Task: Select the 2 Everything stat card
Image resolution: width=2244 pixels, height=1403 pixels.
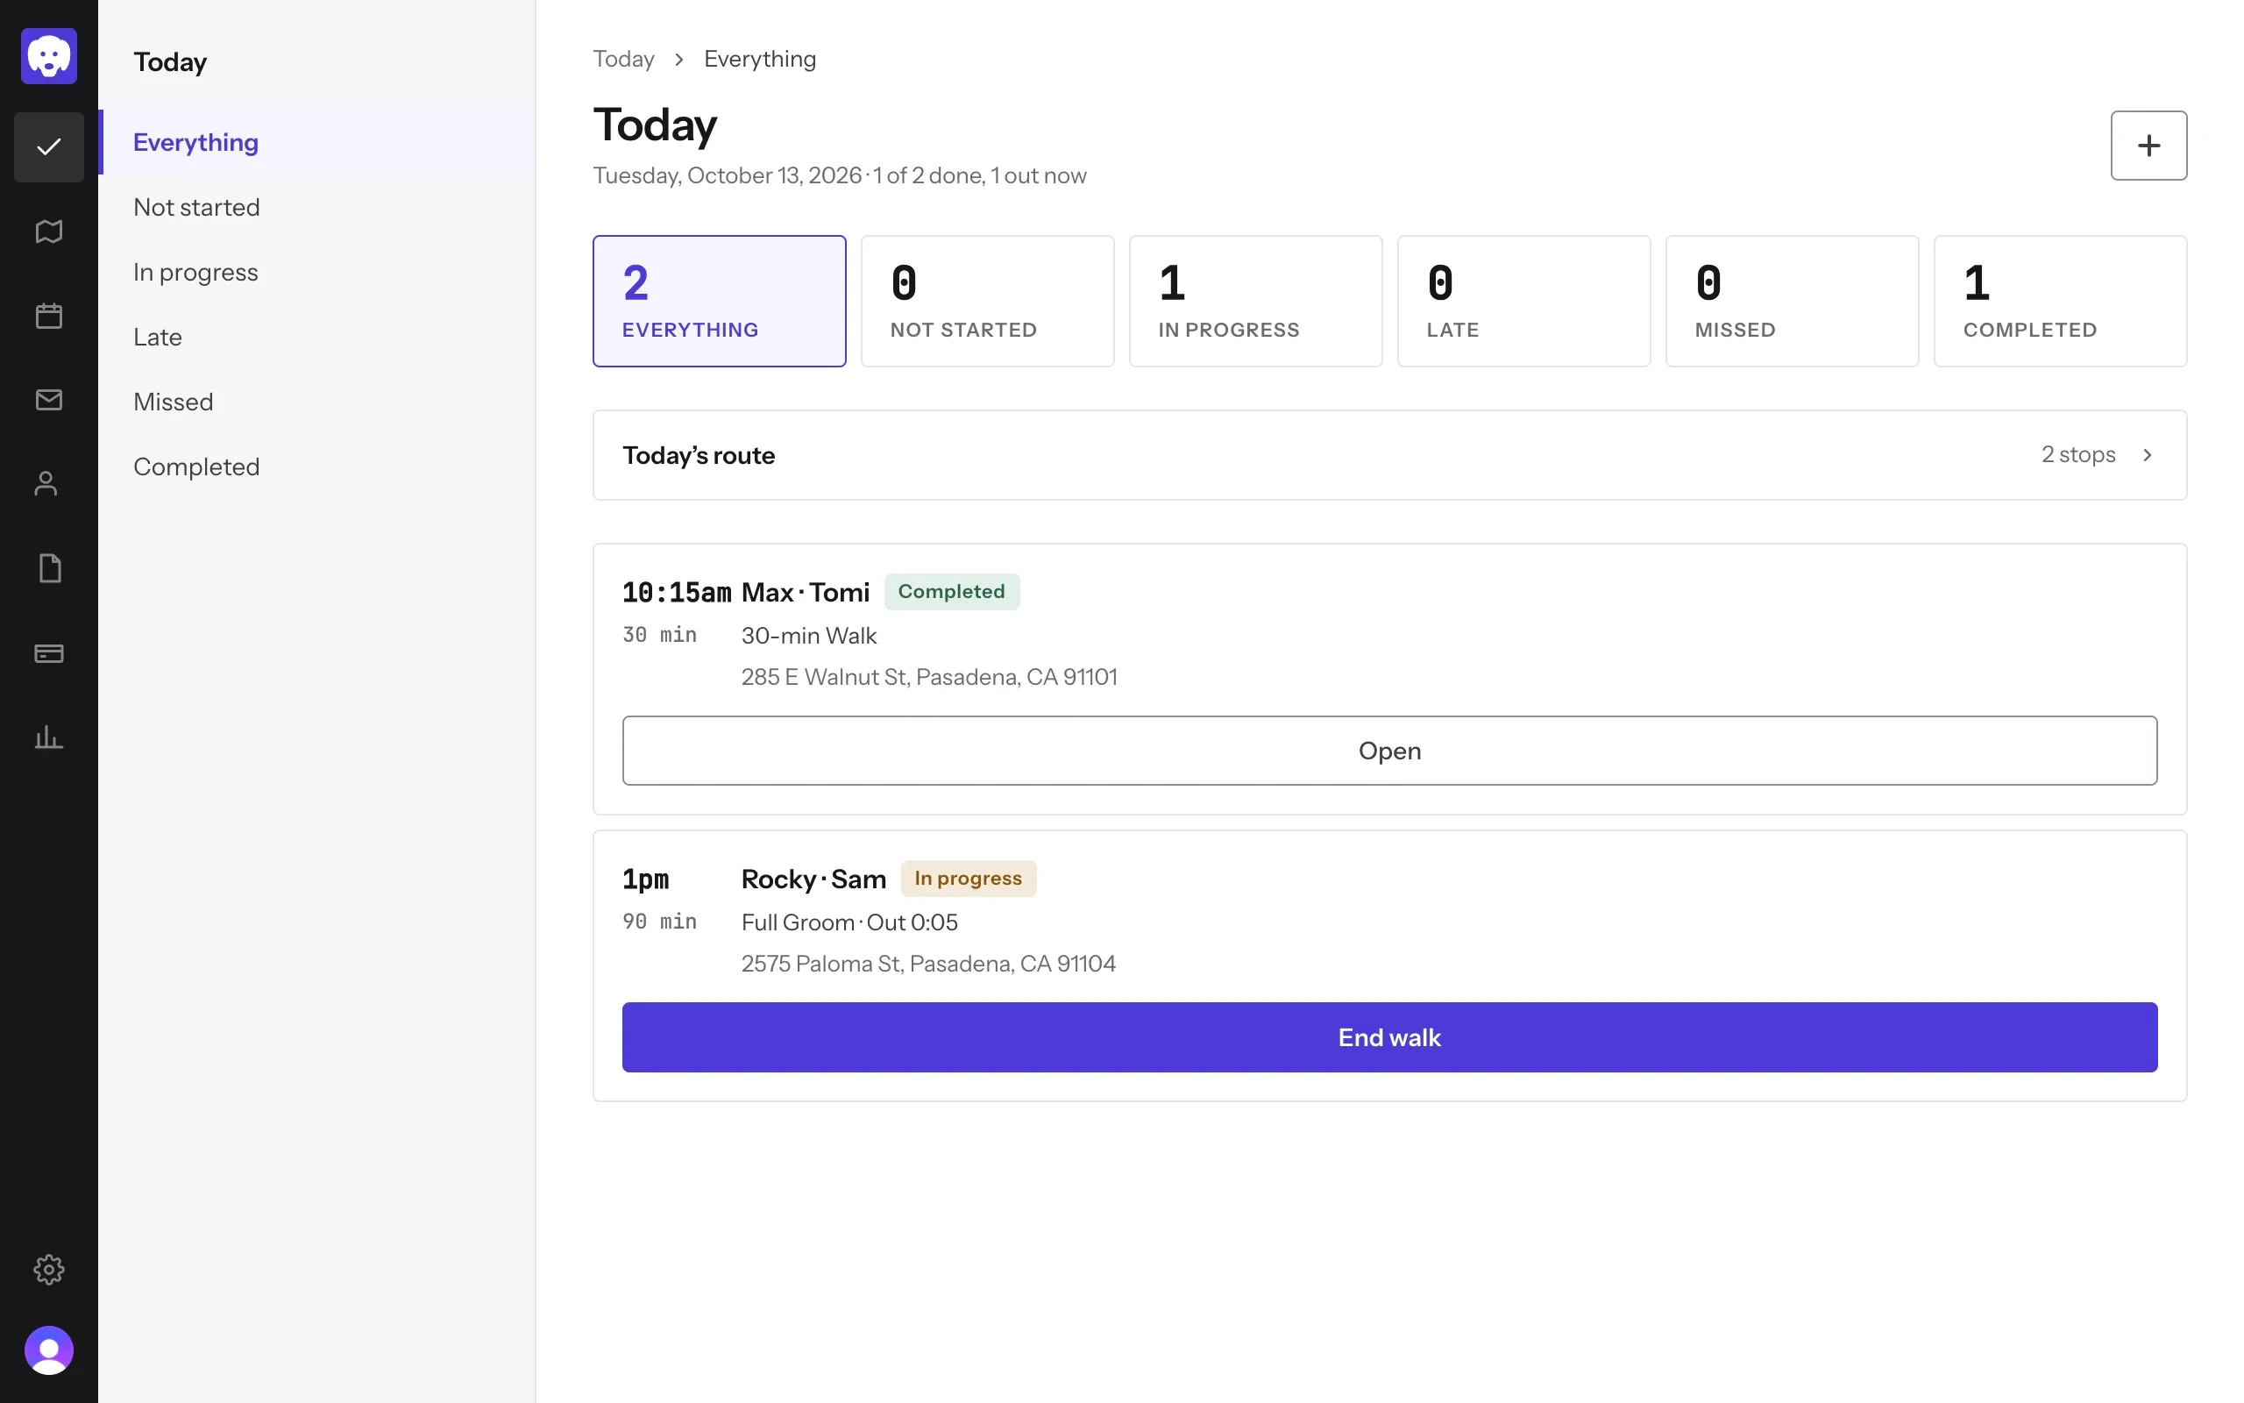Action: 719,301
